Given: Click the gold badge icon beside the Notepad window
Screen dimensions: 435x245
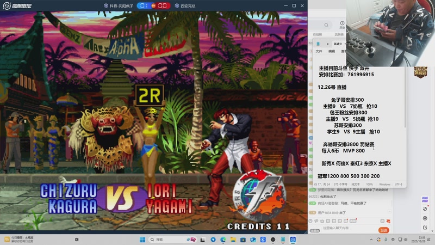Looking at the screenshot, I should click(x=420, y=72).
